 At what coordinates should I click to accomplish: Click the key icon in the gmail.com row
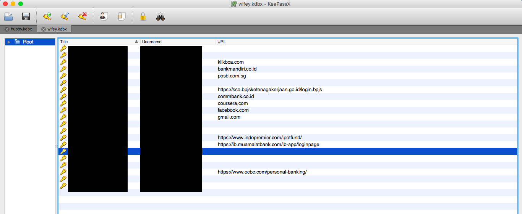pos(63,117)
